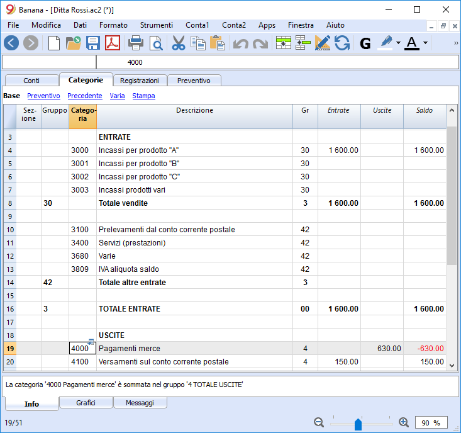Select the cell with category 3100
Screen dimensions: 461x433
pos(82,230)
